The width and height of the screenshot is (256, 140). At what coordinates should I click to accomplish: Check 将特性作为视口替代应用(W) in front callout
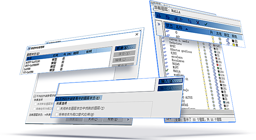[57, 115]
